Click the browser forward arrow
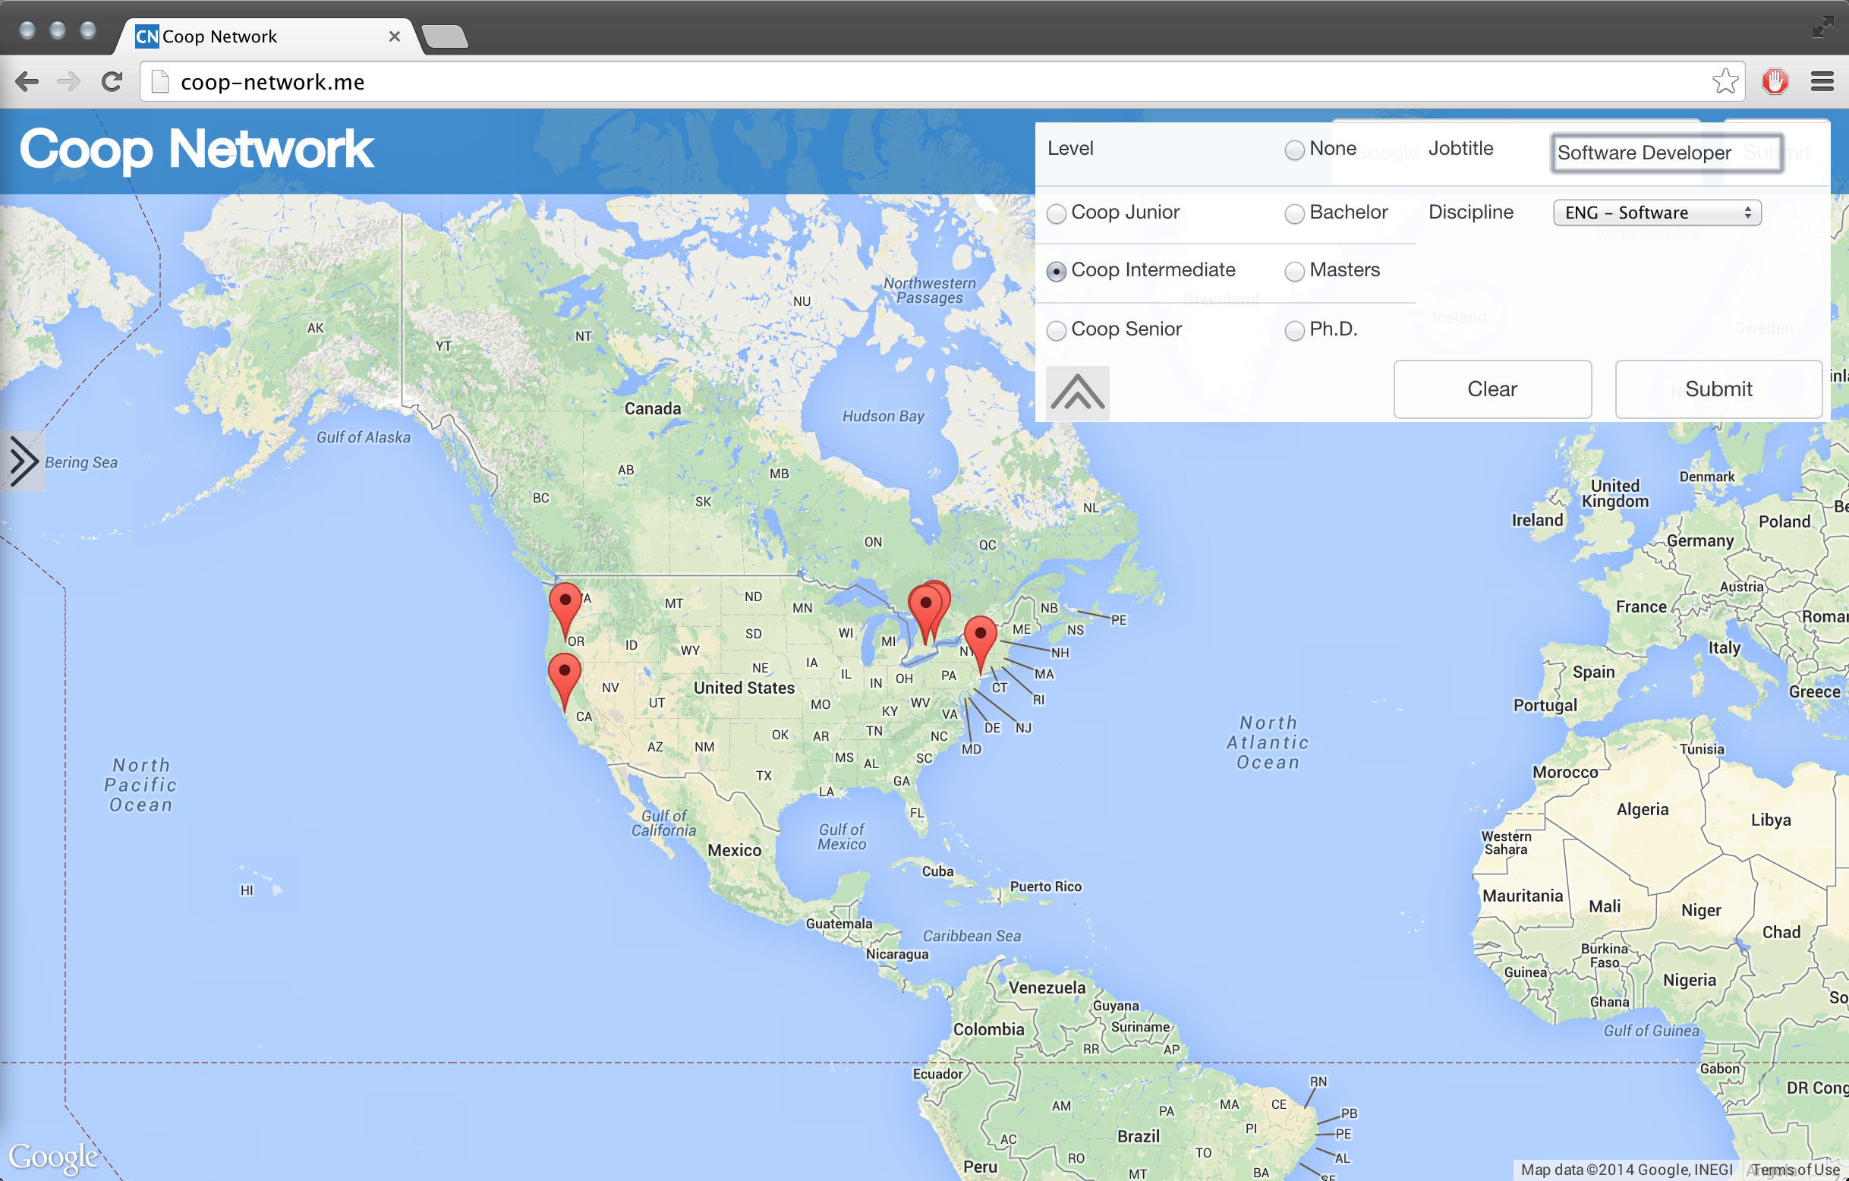 tap(69, 81)
